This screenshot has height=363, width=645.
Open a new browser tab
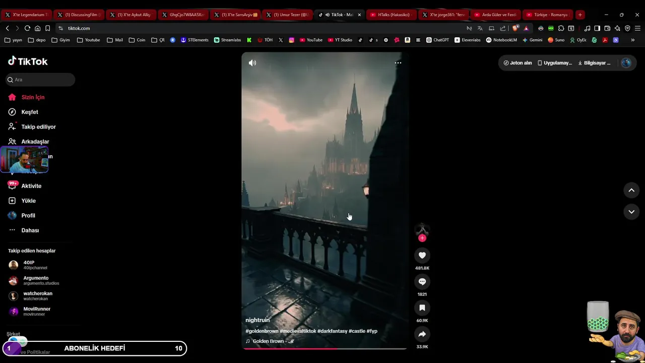click(x=580, y=15)
